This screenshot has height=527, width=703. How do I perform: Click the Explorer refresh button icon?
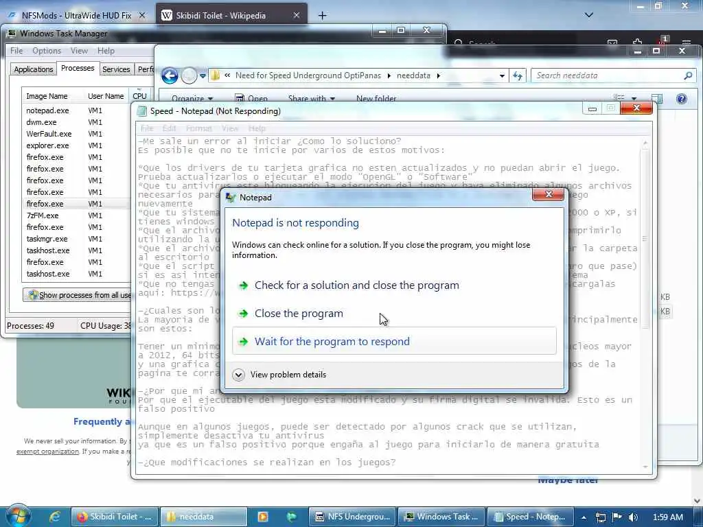click(518, 75)
